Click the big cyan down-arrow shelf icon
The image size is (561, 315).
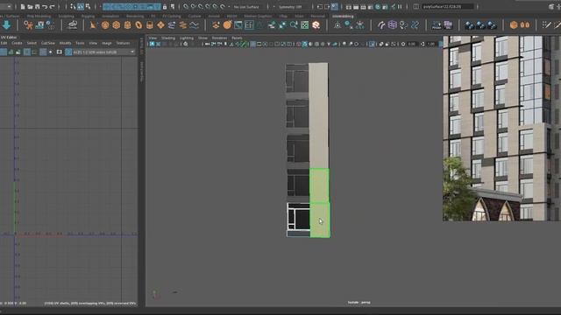coord(6,25)
